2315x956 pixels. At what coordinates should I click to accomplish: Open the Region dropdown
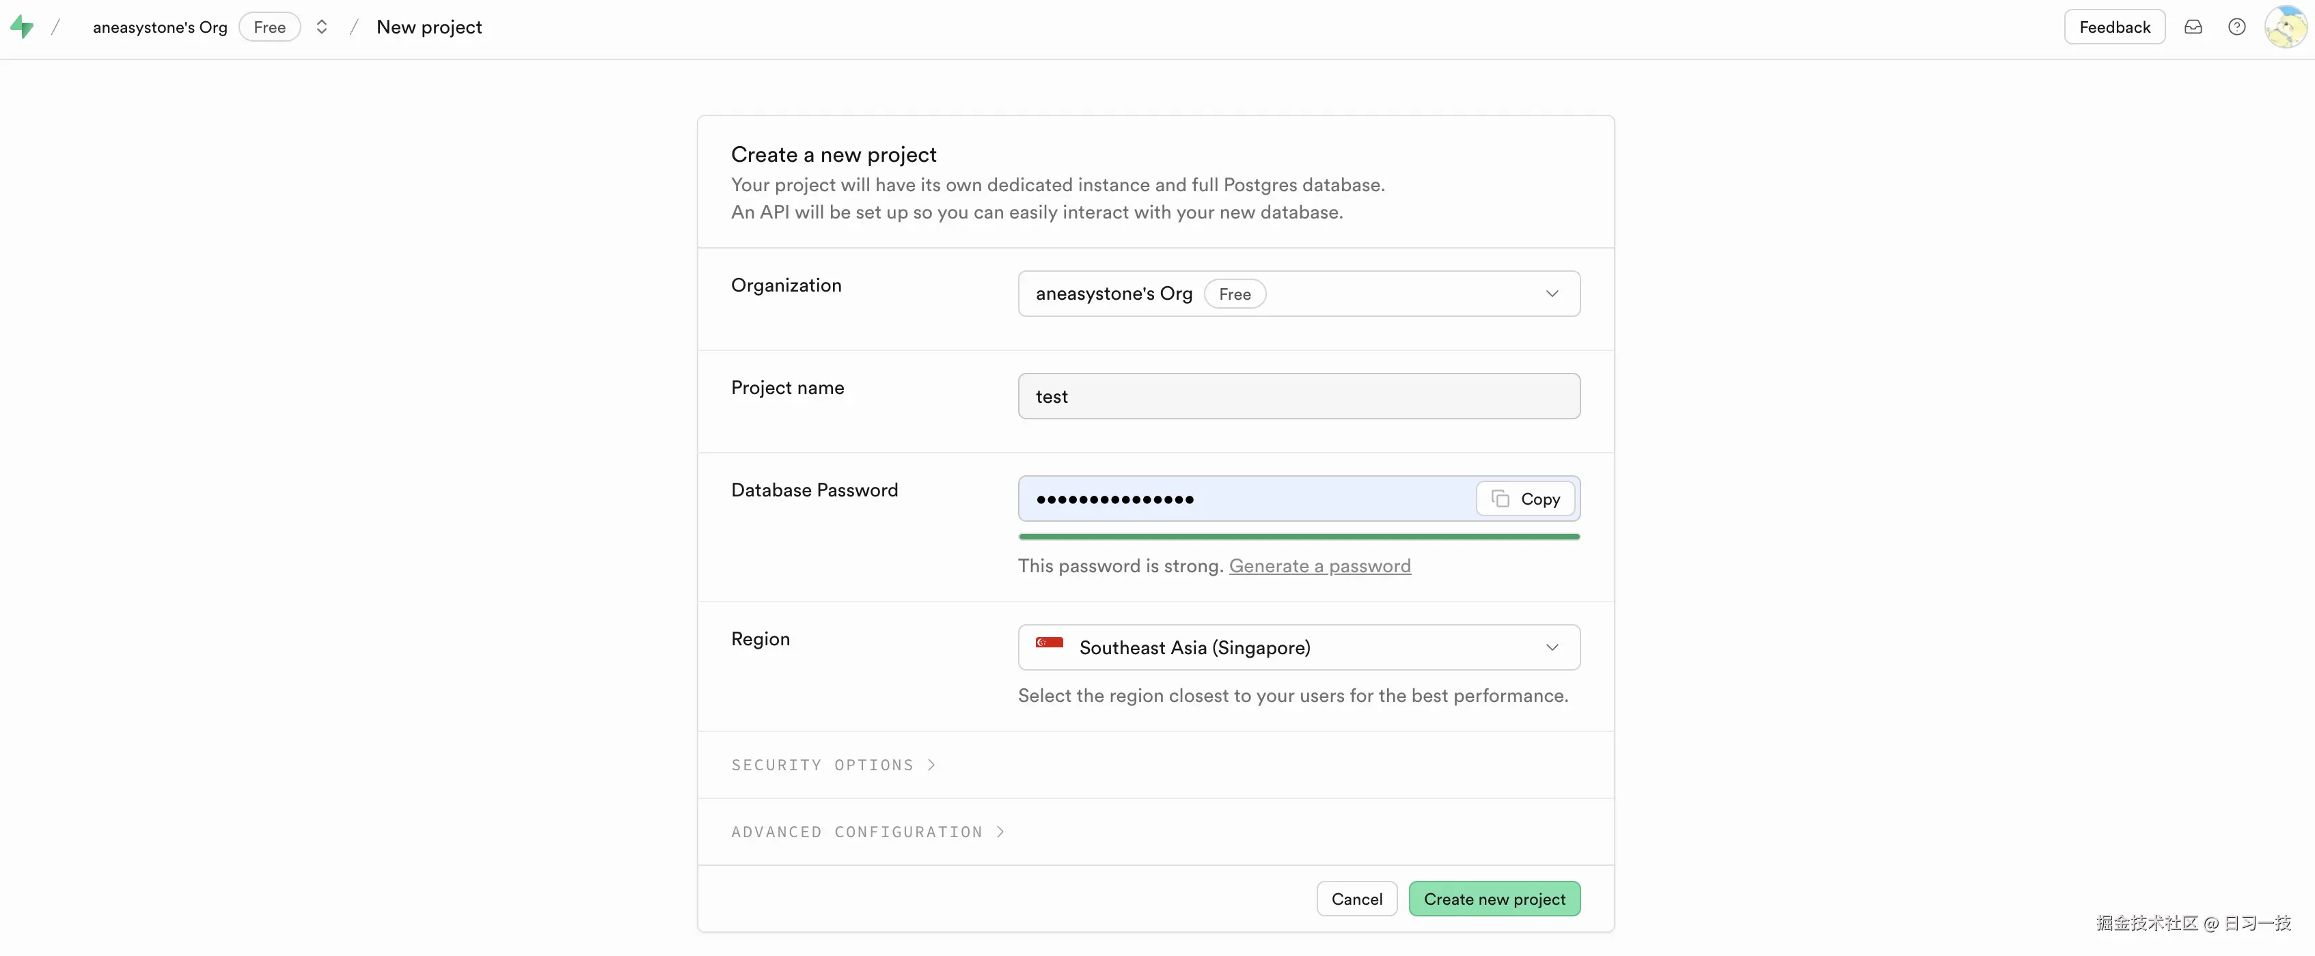click(x=1298, y=647)
